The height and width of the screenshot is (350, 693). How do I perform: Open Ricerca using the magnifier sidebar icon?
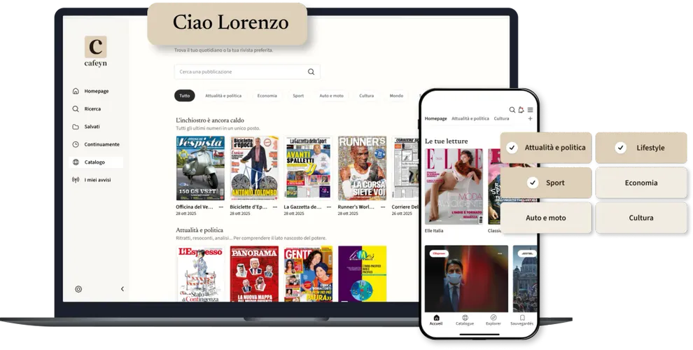(x=76, y=108)
